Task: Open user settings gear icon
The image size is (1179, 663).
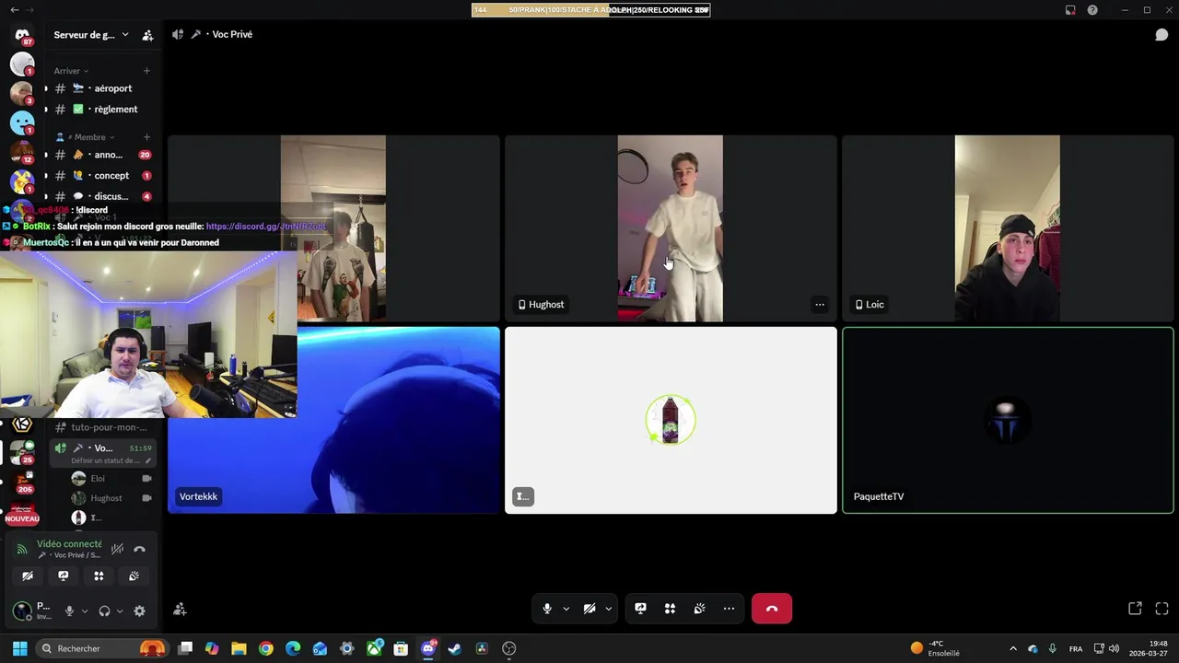Action: [x=139, y=611]
